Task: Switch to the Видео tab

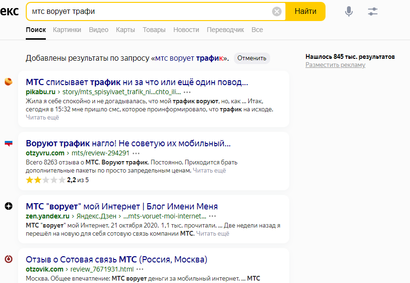Action: (98, 30)
